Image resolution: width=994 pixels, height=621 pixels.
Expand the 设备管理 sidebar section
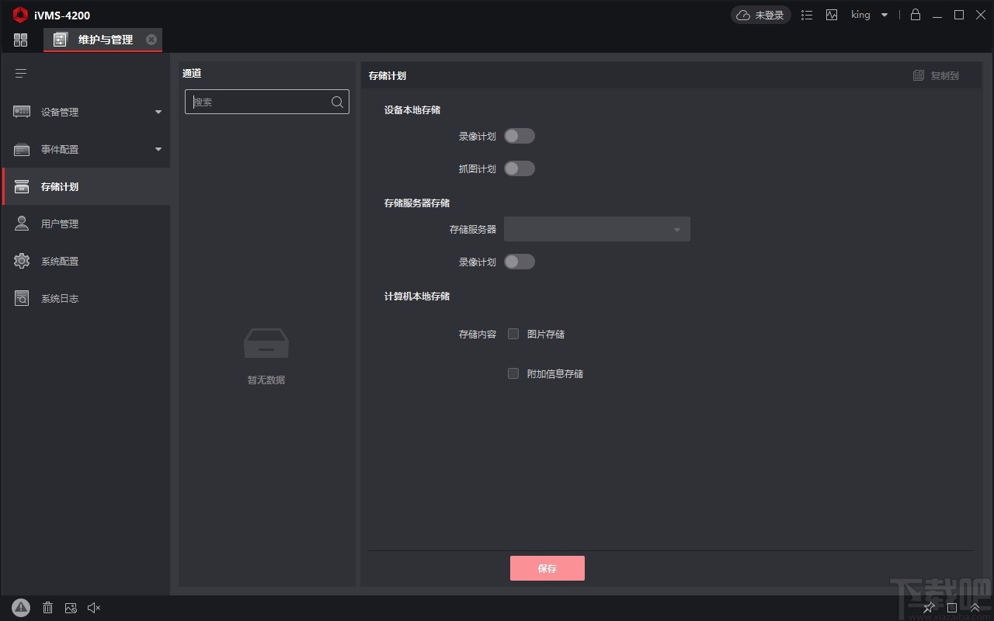pos(158,112)
